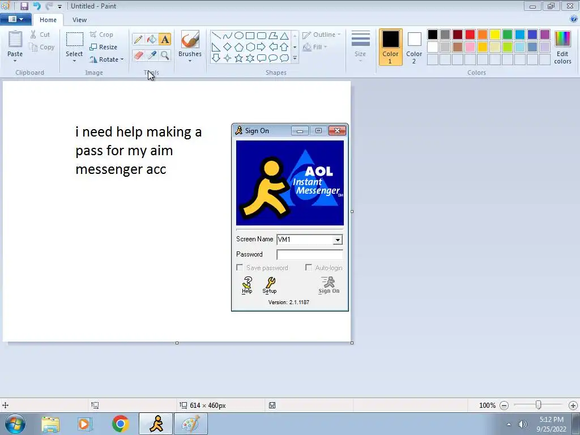Image resolution: width=580 pixels, height=435 pixels.
Task: Adjust the zoom slider handle
Action: click(539, 405)
